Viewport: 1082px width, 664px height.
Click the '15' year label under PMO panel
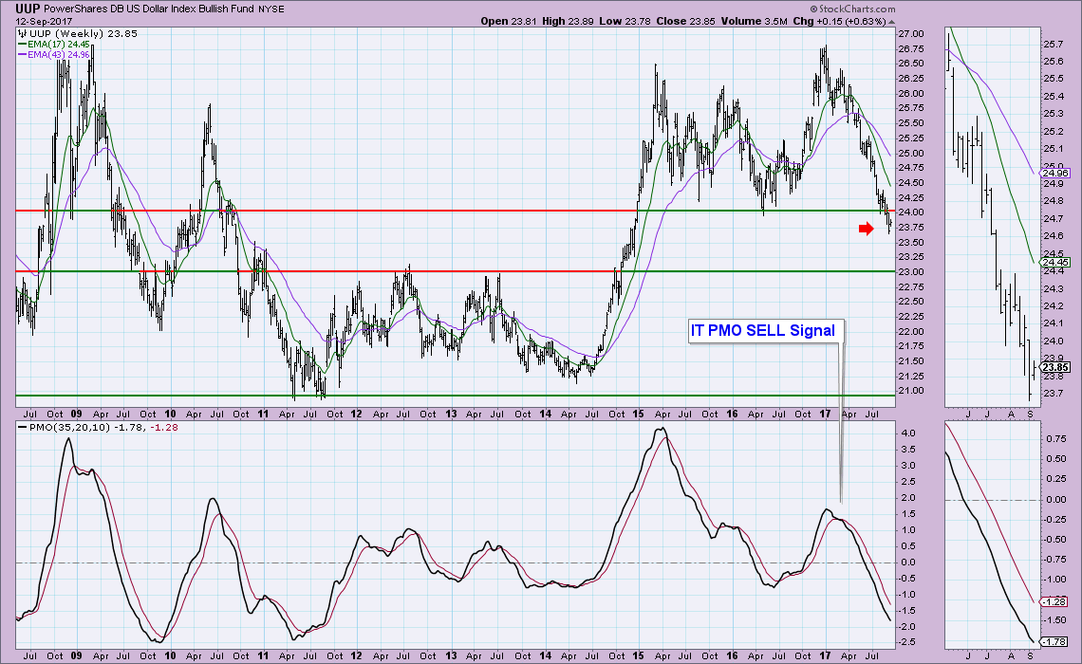637,655
